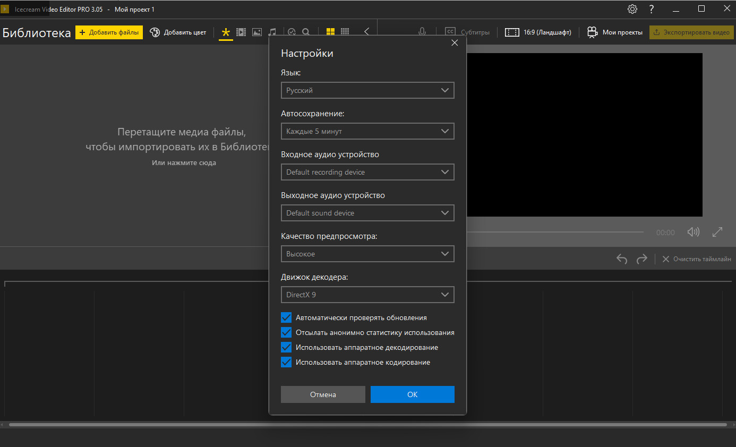Screen dimensions: 736x447
Task: Switch to large thumbnails grid view
Action: click(x=330, y=32)
